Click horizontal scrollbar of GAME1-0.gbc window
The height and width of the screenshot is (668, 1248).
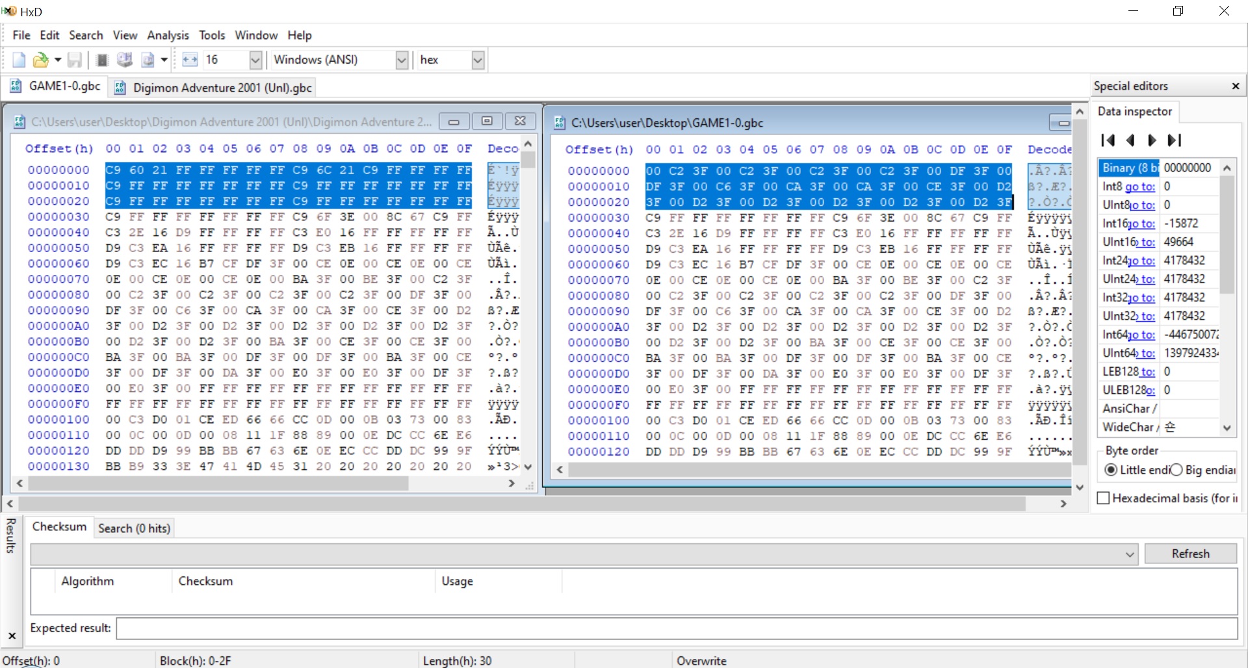coord(812,470)
